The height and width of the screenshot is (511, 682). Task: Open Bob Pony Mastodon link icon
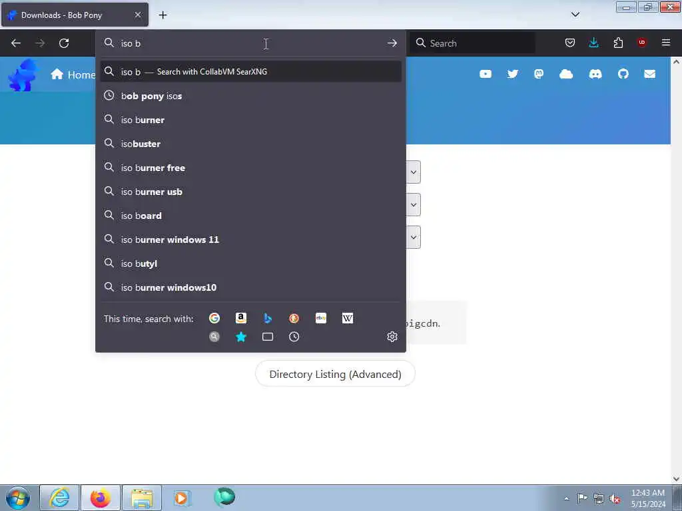point(538,75)
